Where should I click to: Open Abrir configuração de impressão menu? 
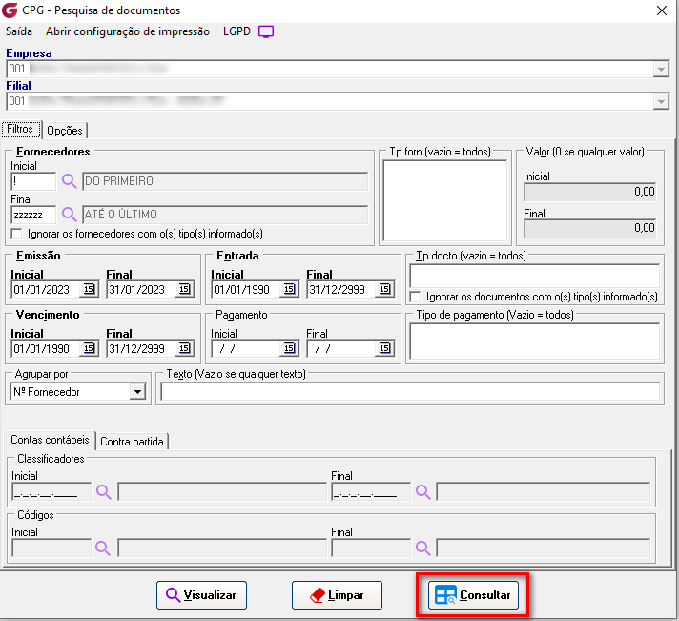coord(128,31)
